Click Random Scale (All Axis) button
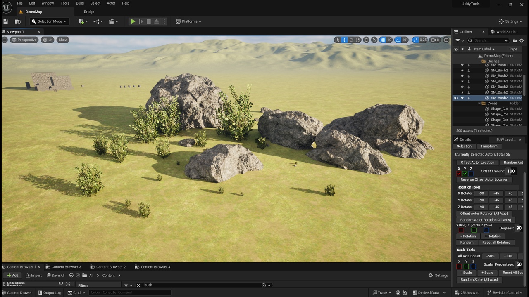The height and width of the screenshot is (297, 529). coord(479,280)
